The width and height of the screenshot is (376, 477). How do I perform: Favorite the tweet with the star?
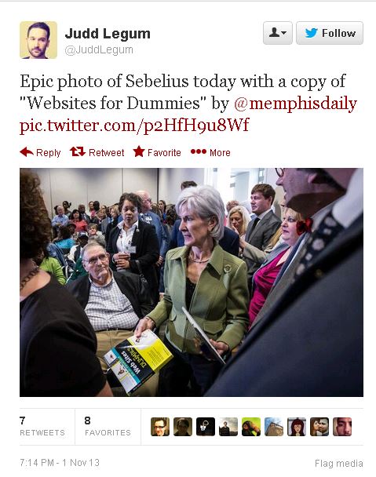pos(157,152)
